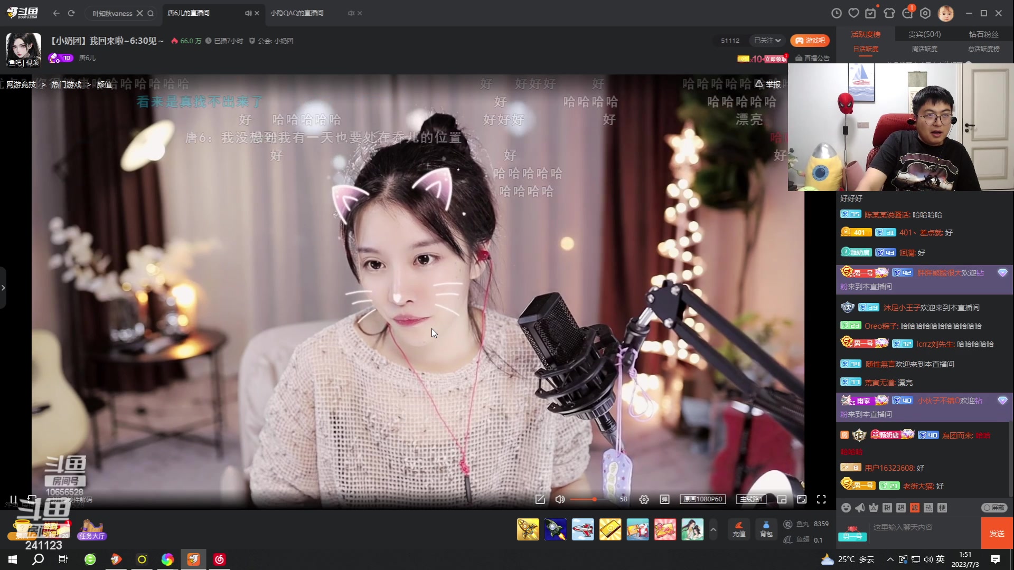The image size is (1014, 570).
Task: Open 直播公告 announcement
Action: (813, 58)
